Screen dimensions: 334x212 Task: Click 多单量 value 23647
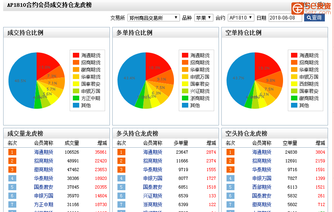point(182,152)
